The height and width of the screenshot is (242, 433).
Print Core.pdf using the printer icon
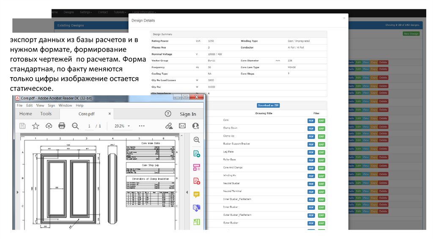62,126
